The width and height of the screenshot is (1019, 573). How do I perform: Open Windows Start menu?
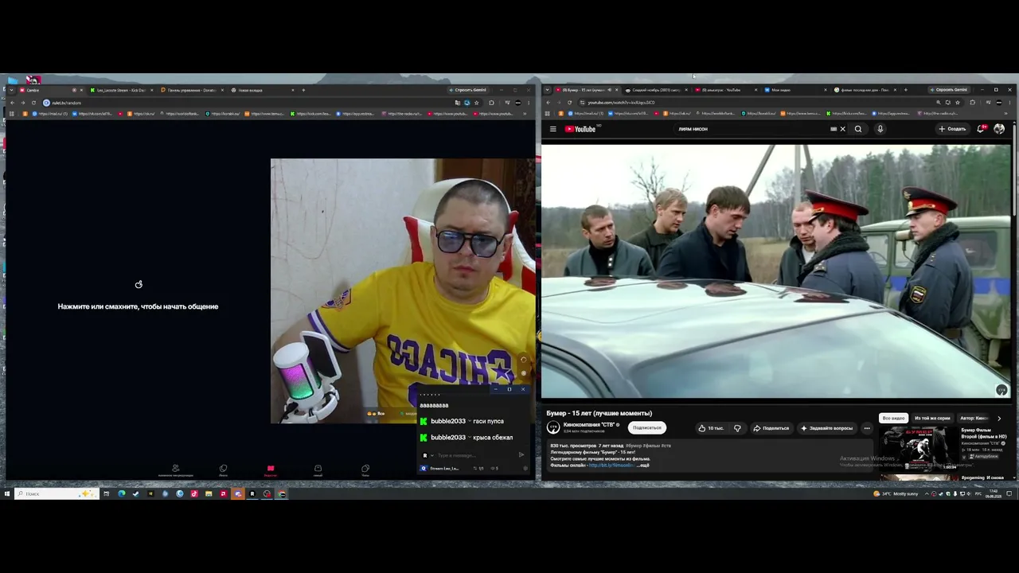click(6, 493)
